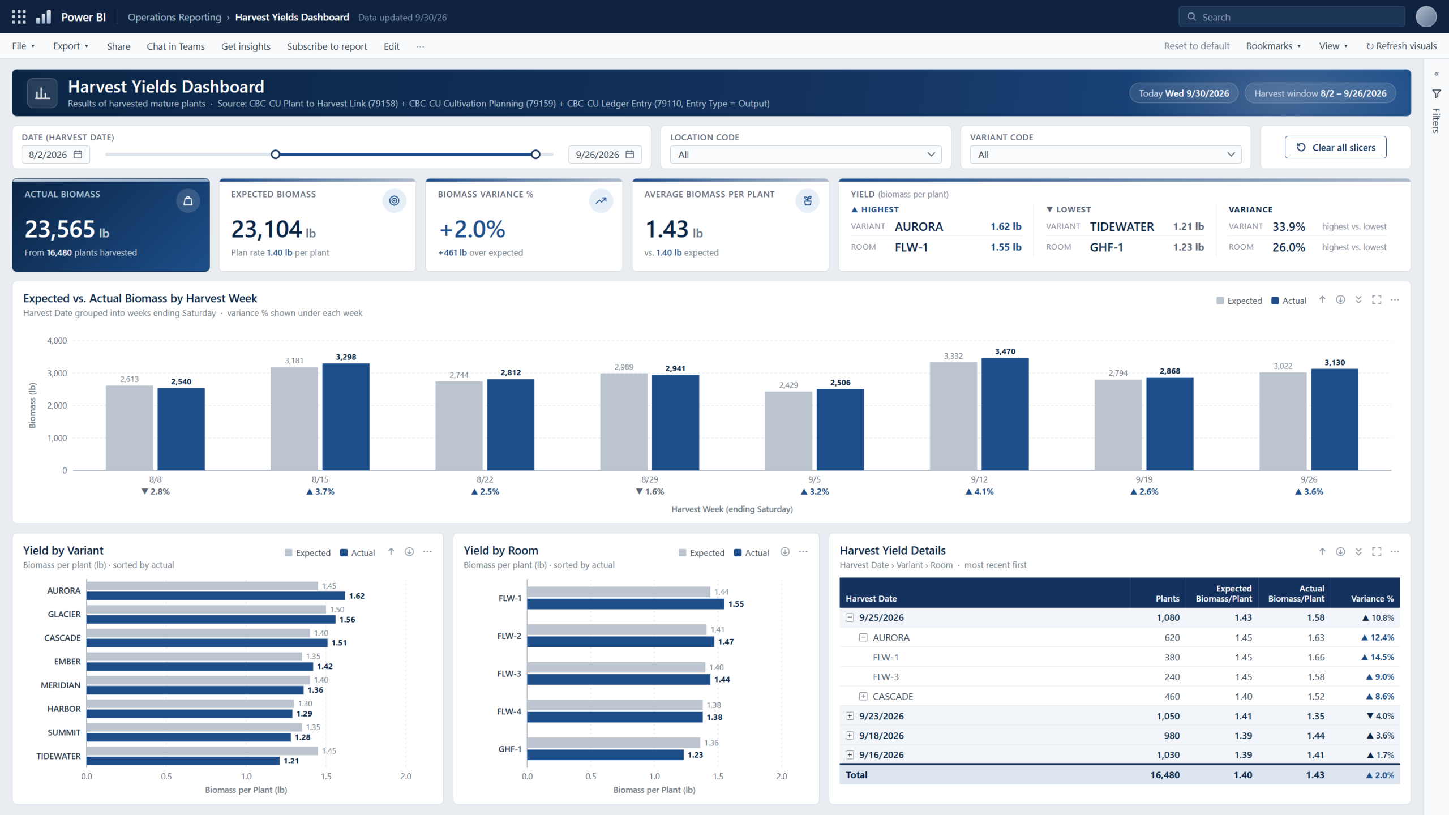Enable drill-down mode in weekly biomass chart

click(1340, 300)
